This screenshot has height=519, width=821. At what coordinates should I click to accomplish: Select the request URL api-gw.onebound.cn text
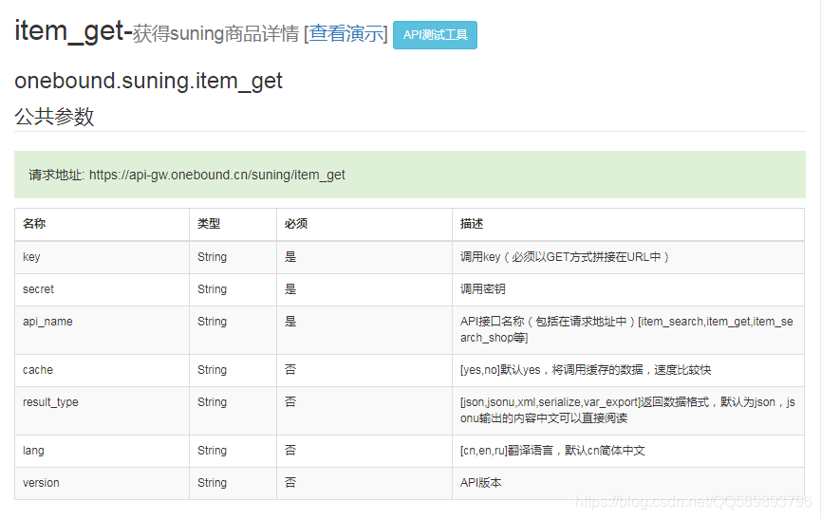pyautogui.click(x=216, y=175)
